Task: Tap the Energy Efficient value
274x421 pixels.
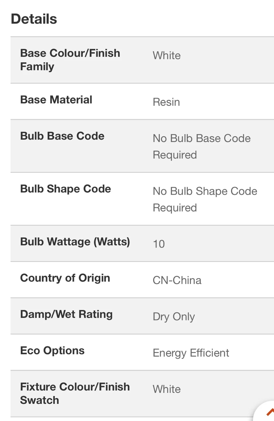Action: pyautogui.click(x=191, y=353)
